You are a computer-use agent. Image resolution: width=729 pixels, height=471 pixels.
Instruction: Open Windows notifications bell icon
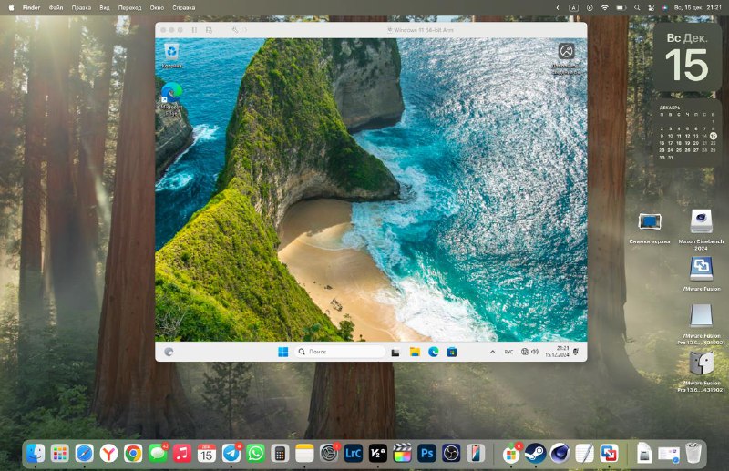[x=576, y=352]
